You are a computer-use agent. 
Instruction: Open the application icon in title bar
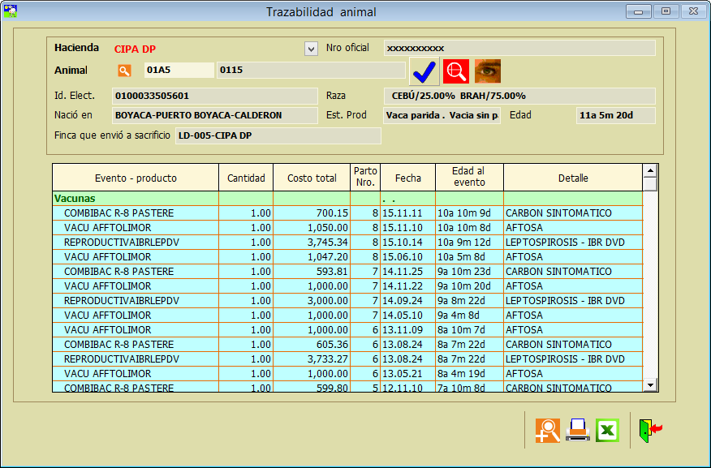[11, 11]
